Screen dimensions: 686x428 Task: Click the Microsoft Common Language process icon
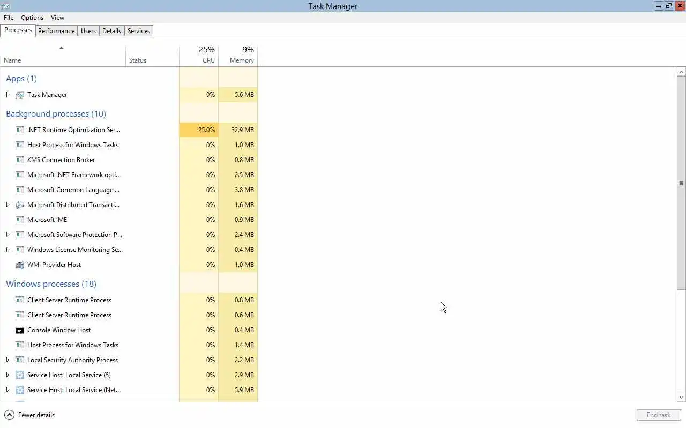[20, 190]
